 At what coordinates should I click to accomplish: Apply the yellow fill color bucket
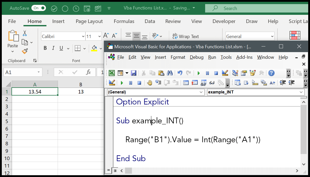click(x=94, y=48)
